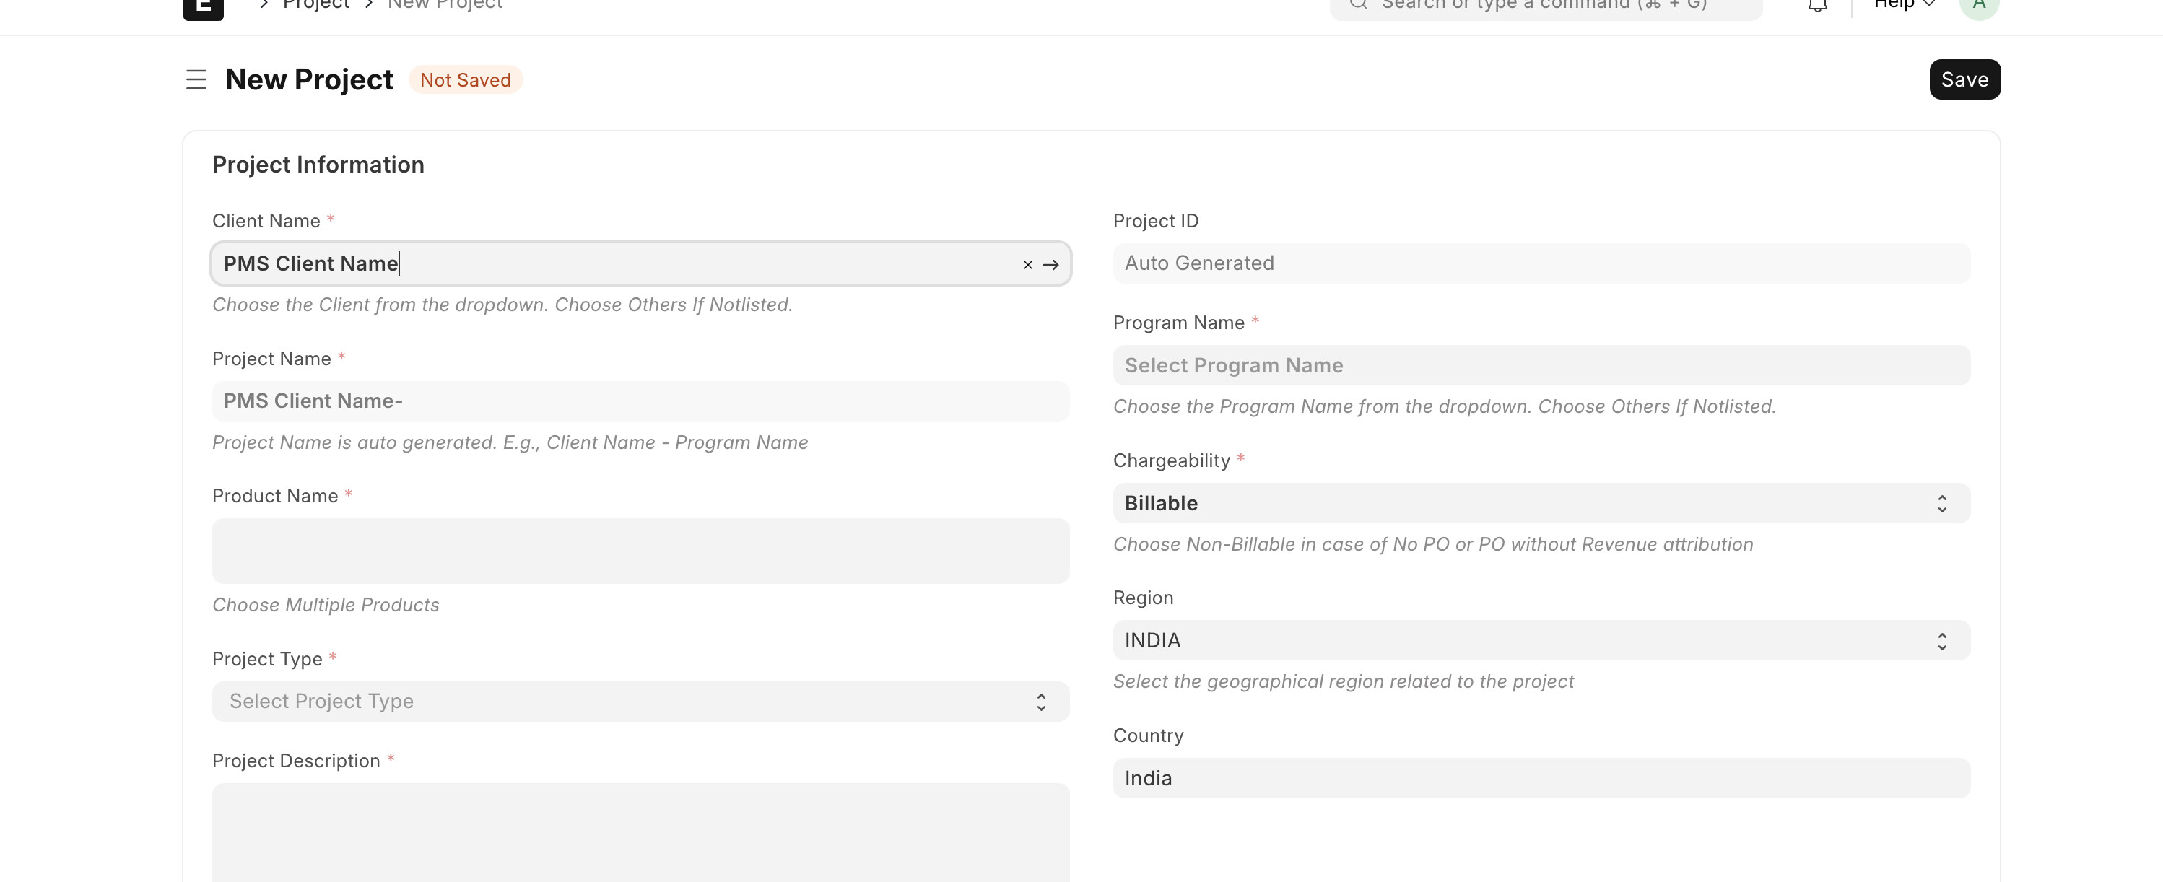This screenshot has width=2163, height=882.
Task: Click the Project Description text area
Action: pos(640,832)
